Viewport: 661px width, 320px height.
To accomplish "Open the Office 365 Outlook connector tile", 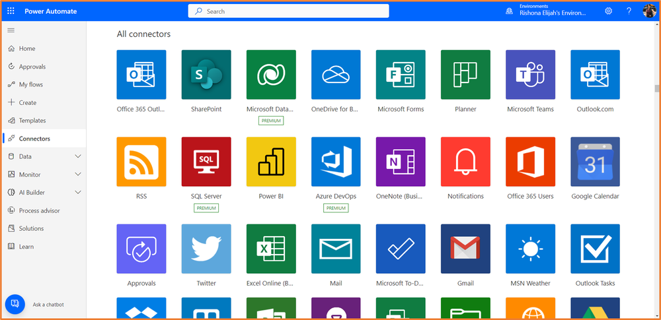I will point(141,75).
